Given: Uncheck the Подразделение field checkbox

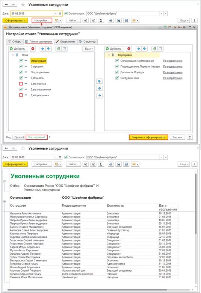Looking at the screenshot, I should pyautogui.click(x=21, y=72).
